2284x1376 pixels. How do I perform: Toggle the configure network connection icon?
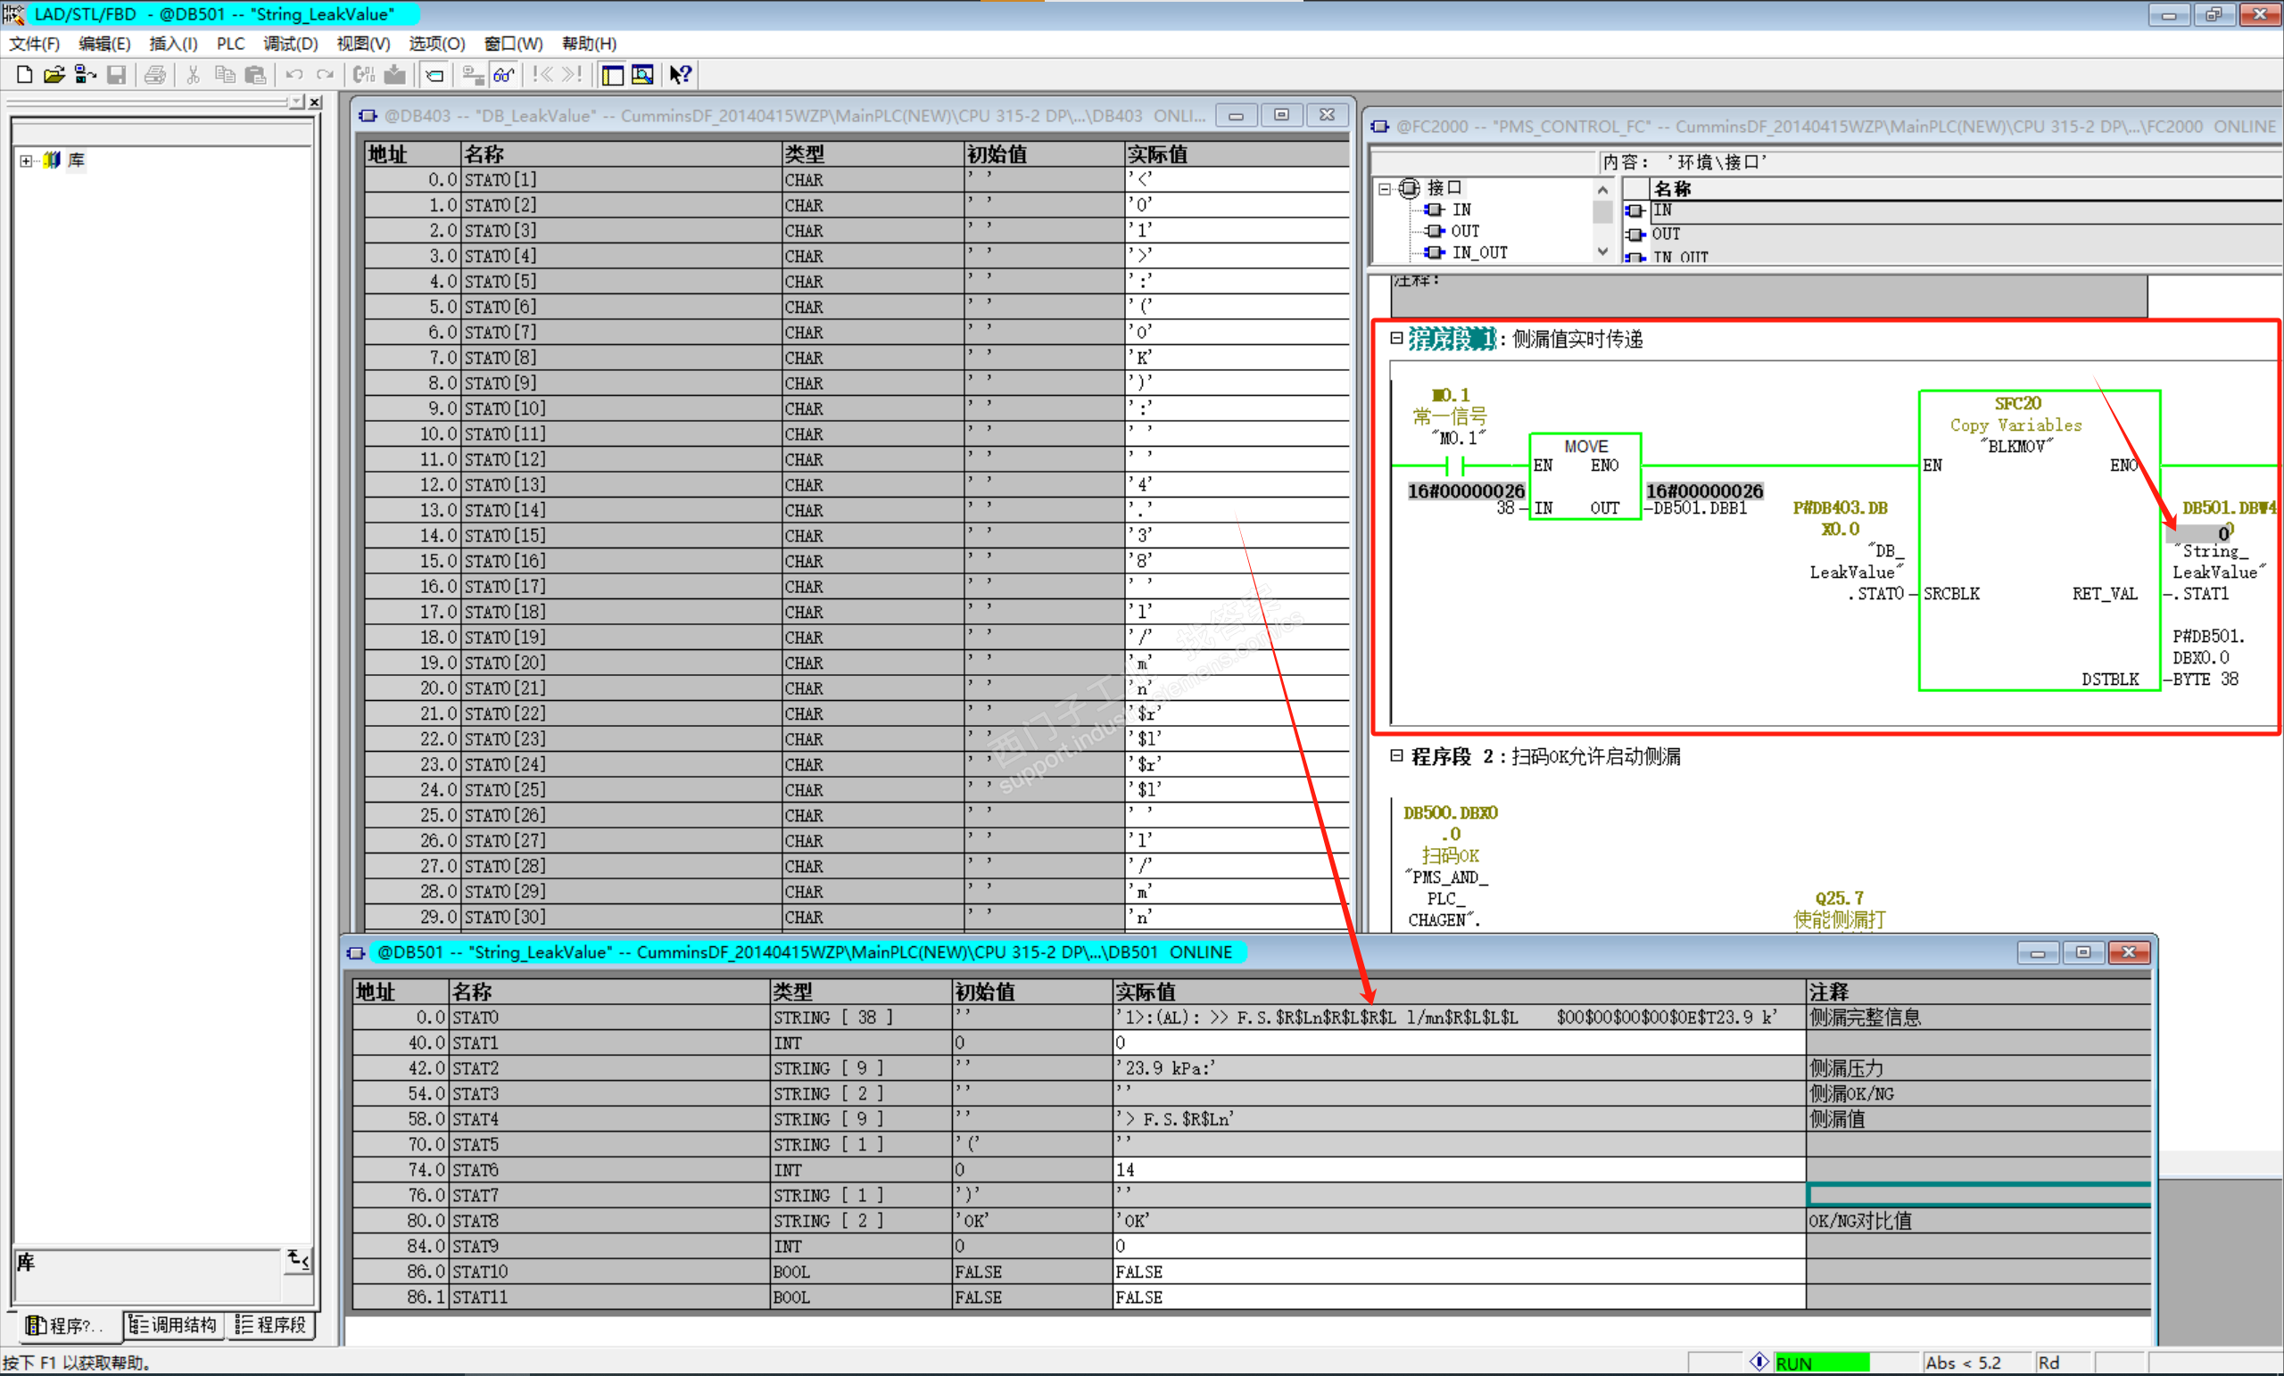pos(473,75)
